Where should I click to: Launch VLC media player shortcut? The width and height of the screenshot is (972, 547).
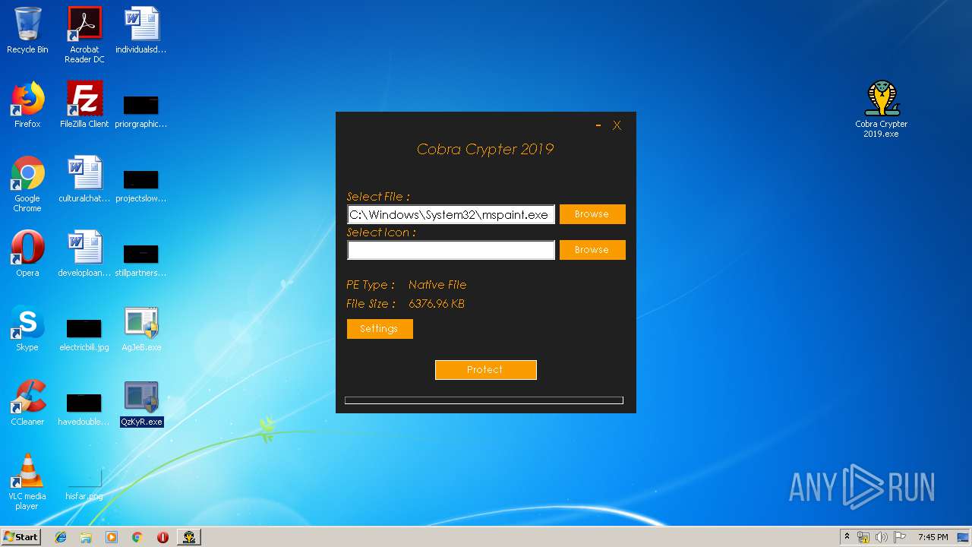coord(27,482)
